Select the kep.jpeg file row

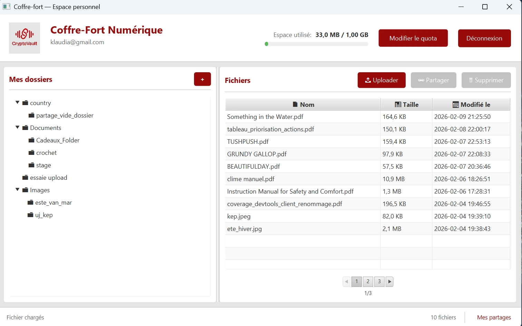tap(302, 216)
